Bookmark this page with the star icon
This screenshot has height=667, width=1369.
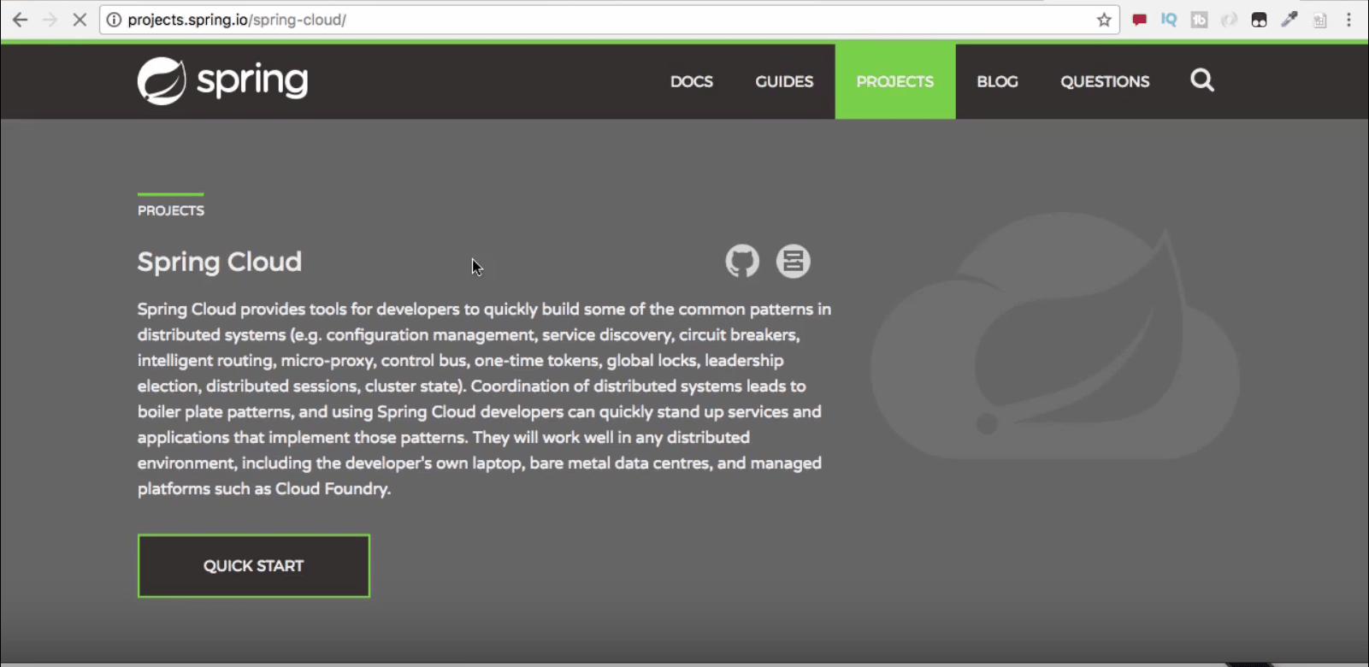pyautogui.click(x=1104, y=20)
